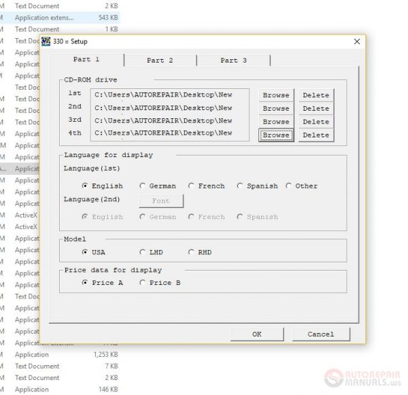
Task: Select the 543 KB Application extension file row
Action: (60, 18)
